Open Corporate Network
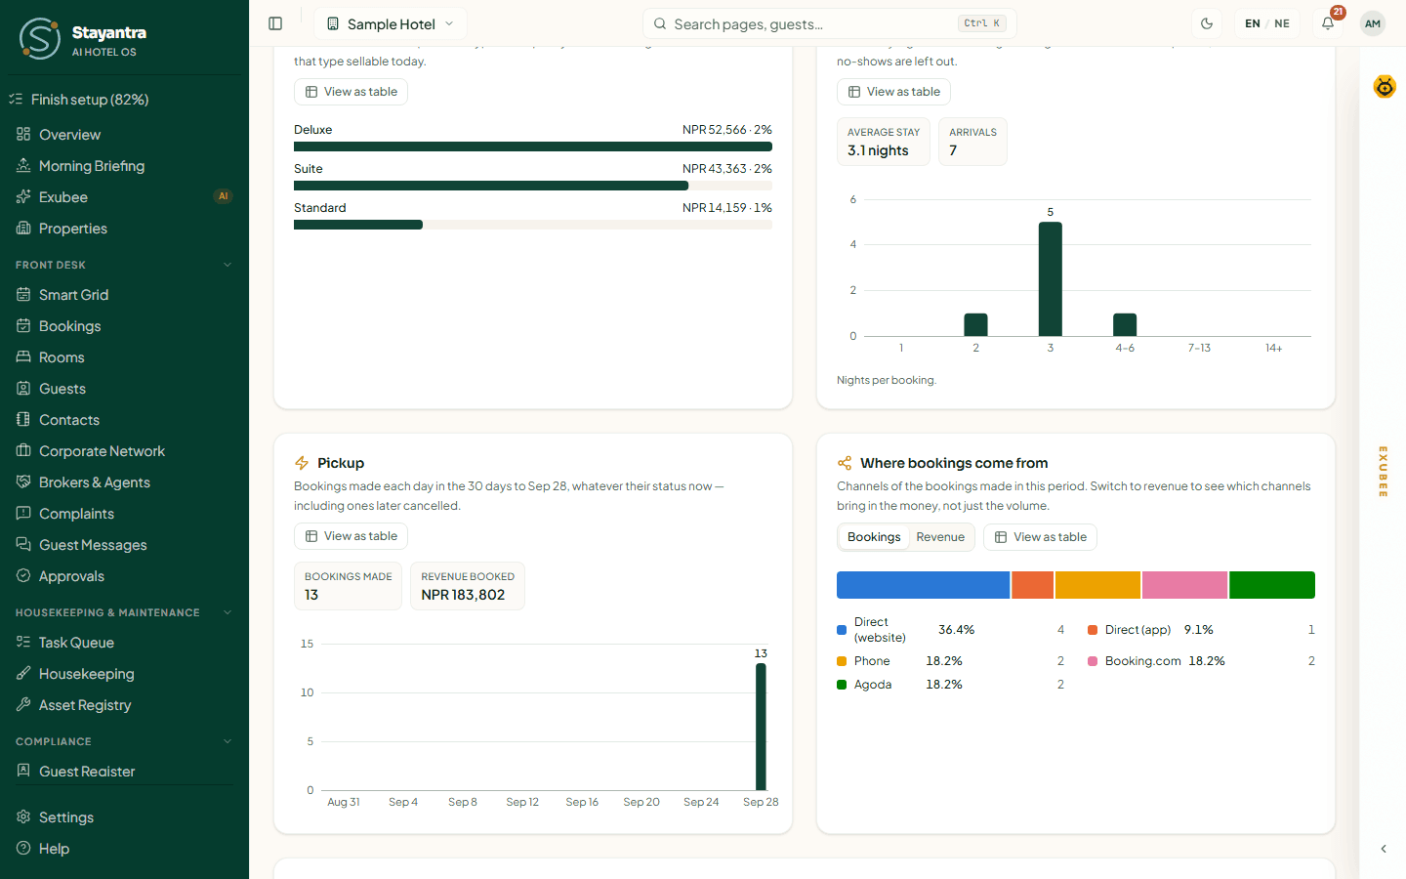The width and height of the screenshot is (1406, 879). (124, 451)
